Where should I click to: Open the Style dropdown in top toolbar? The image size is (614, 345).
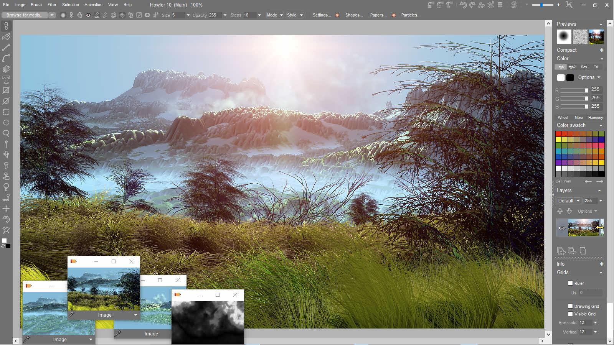[x=295, y=15]
